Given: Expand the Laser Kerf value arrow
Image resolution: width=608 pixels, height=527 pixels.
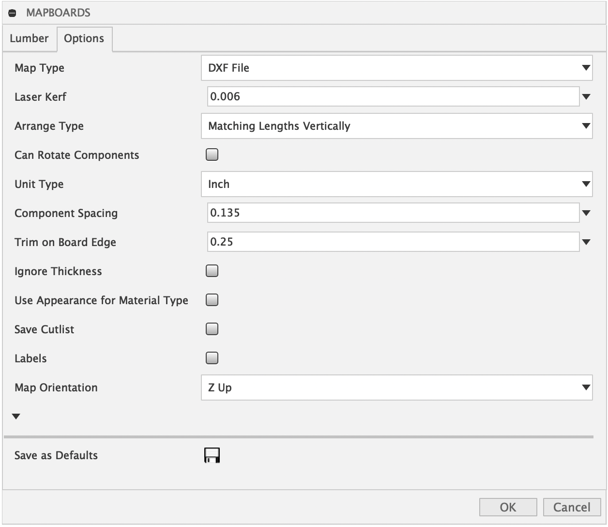Looking at the screenshot, I should tap(586, 97).
